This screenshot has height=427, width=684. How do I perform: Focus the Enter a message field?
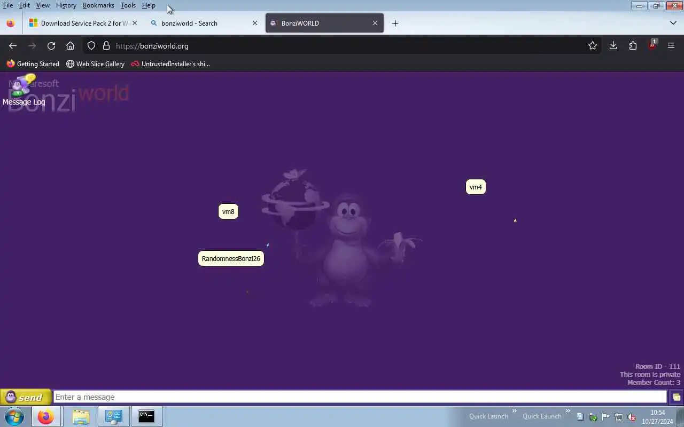pyautogui.click(x=360, y=397)
